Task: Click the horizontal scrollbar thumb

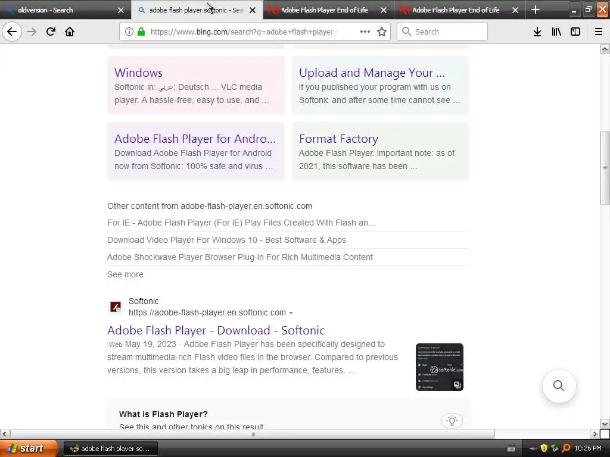Action: point(253,434)
